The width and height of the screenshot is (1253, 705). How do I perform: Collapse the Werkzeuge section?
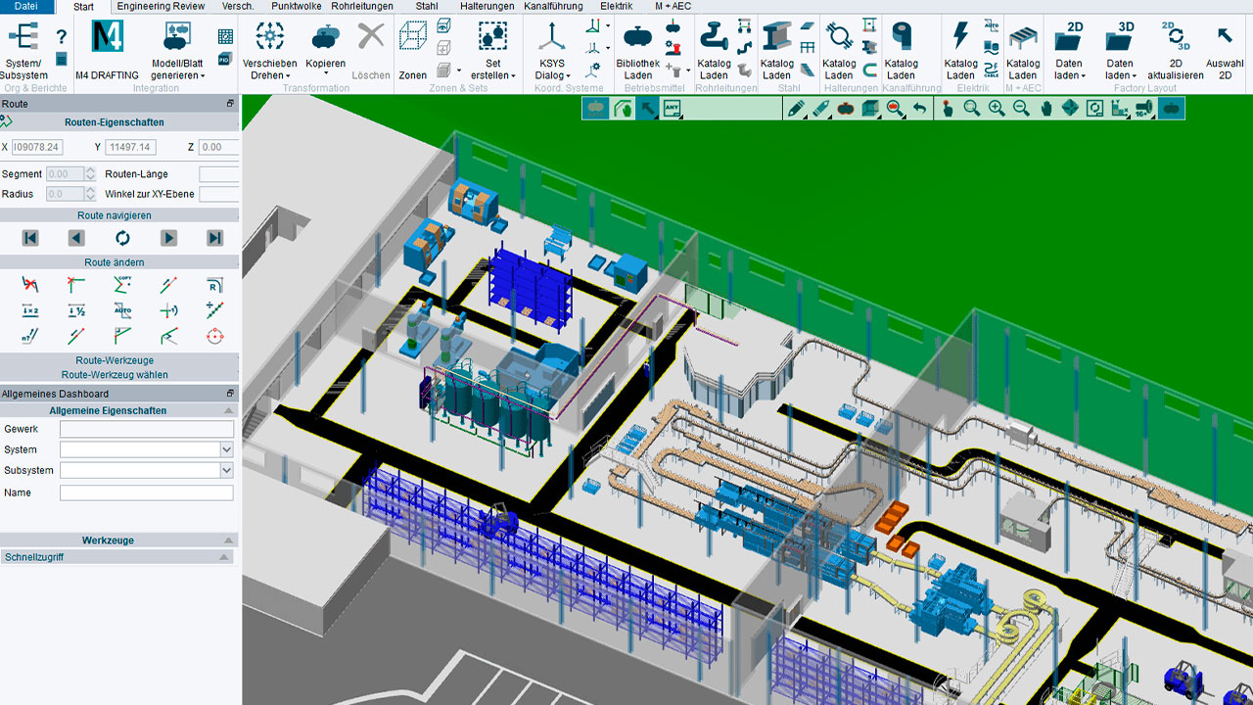[x=229, y=540]
